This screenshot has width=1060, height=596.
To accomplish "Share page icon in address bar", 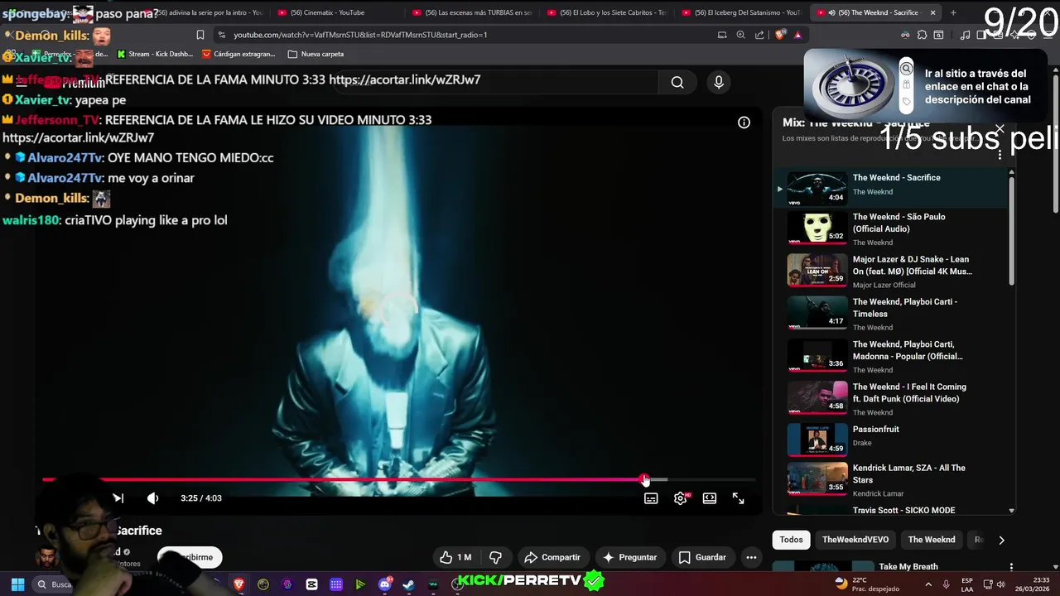I will click(x=759, y=35).
